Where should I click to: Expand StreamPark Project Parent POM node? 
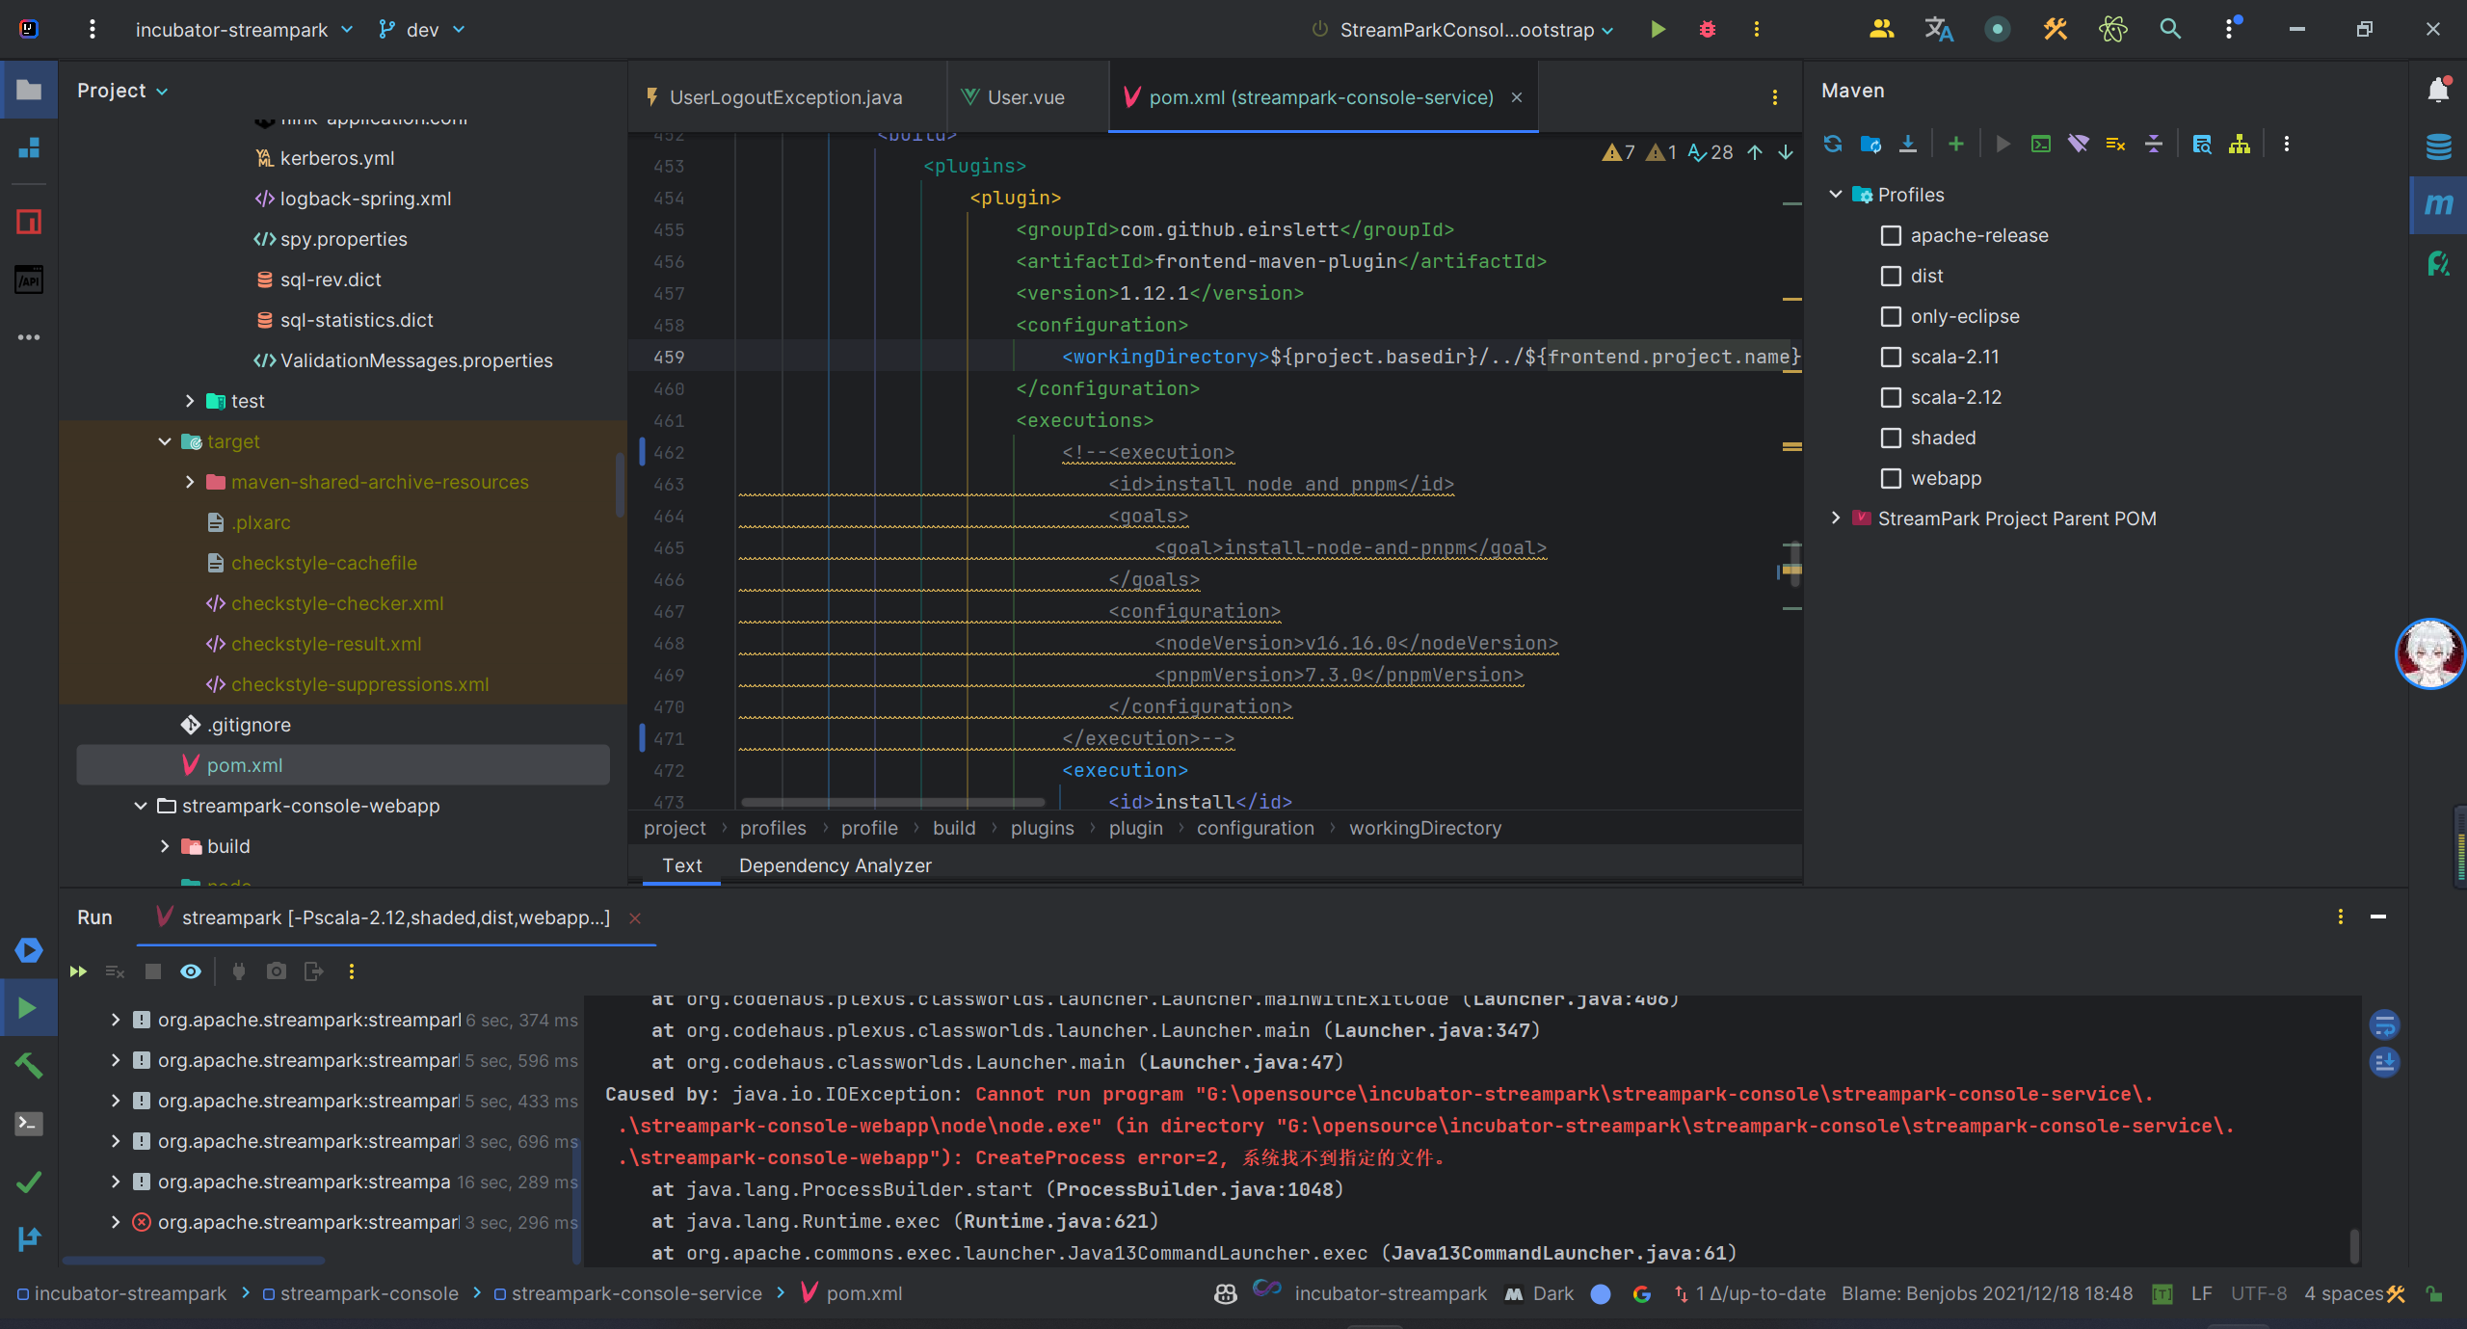(1835, 518)
